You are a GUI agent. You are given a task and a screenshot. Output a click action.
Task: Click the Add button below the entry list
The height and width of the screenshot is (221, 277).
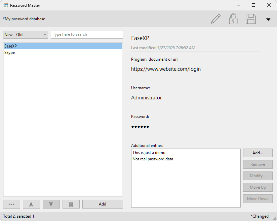[x=103, y=204]
